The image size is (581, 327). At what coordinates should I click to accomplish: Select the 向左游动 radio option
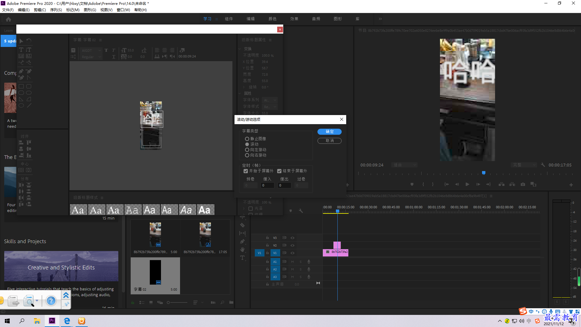[x=247, y=150]
